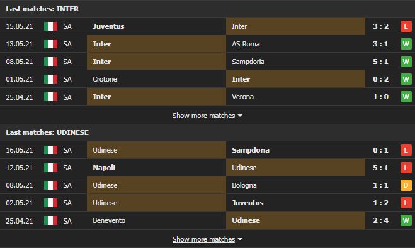Click the red L badge for Napoli vs Udinese
This screenshot has width=415, height=248.
click(x=406, y=168)
